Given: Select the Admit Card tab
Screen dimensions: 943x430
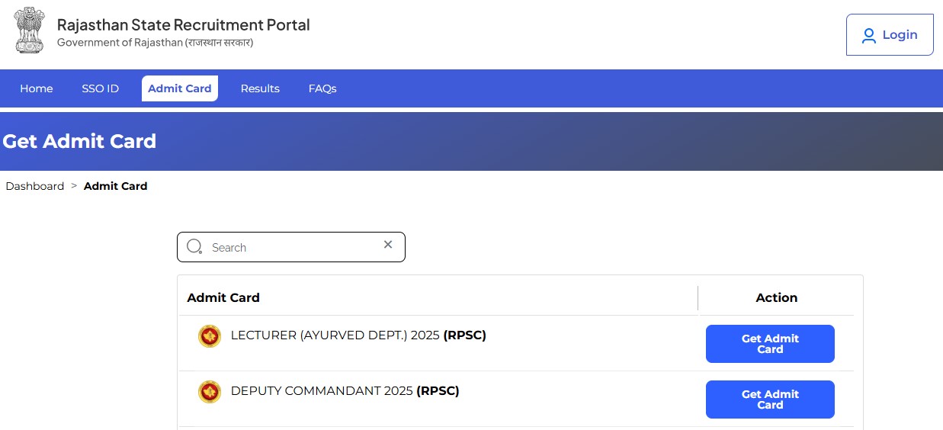Looking at the screenshot, I should point(180,88).
